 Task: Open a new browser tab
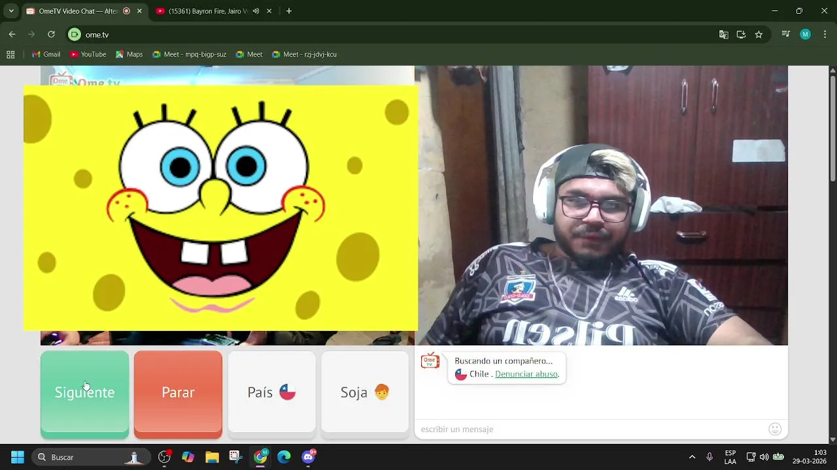pos(289,11)
